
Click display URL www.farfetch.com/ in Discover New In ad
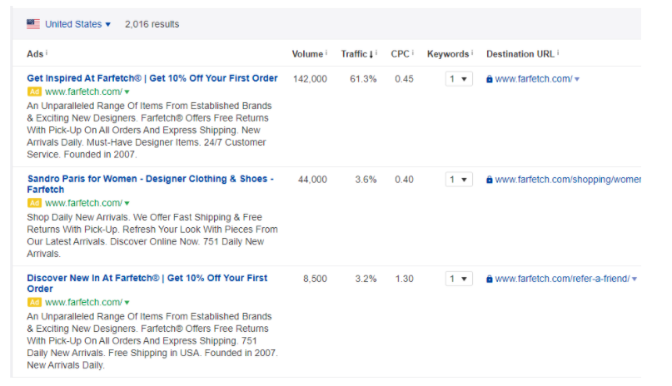[x=83, y=302]
